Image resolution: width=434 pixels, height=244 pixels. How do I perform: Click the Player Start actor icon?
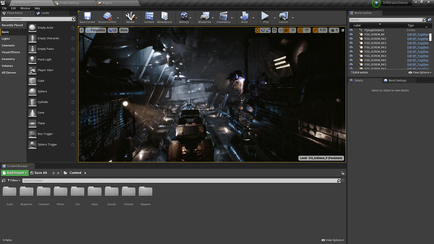point(33,70)
